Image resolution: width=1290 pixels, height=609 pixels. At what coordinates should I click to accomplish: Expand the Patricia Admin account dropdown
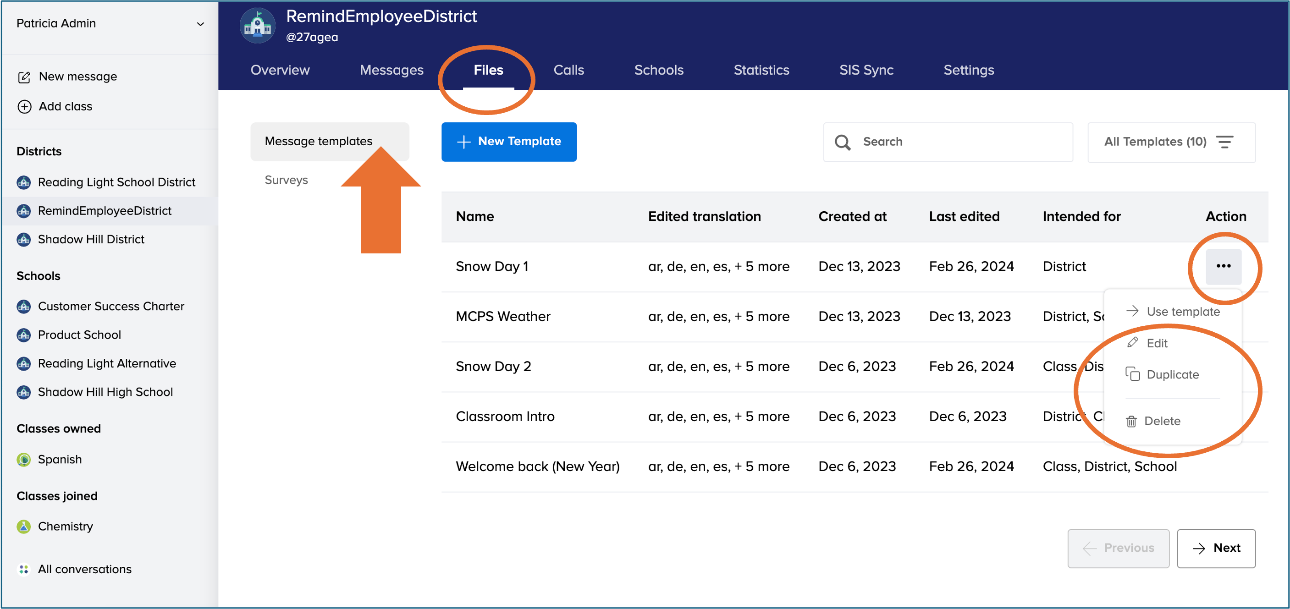(200, 23)
